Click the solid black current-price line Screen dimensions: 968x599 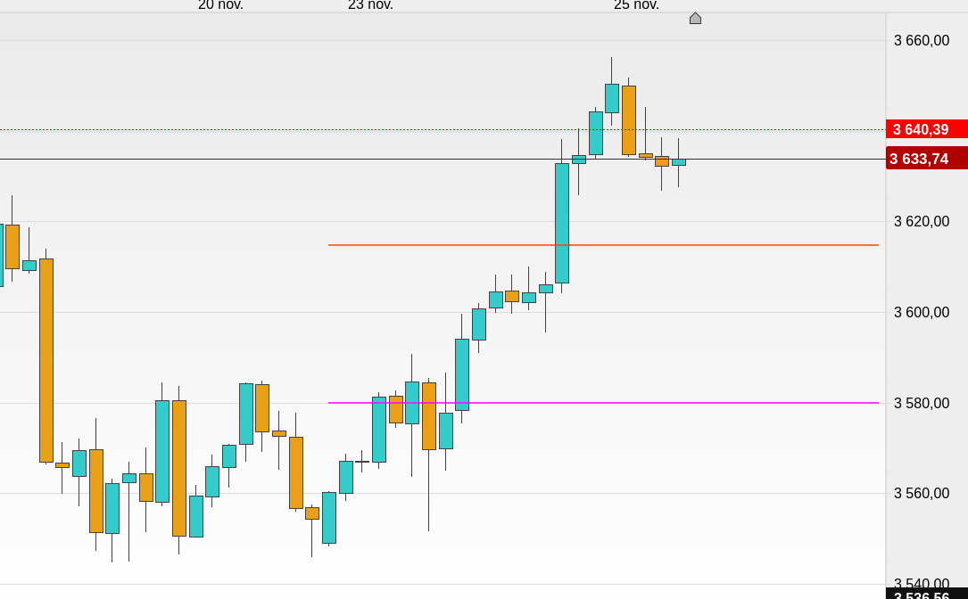[268, 159]
